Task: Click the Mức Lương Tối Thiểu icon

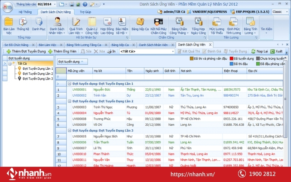Action: tap(216, 25)
